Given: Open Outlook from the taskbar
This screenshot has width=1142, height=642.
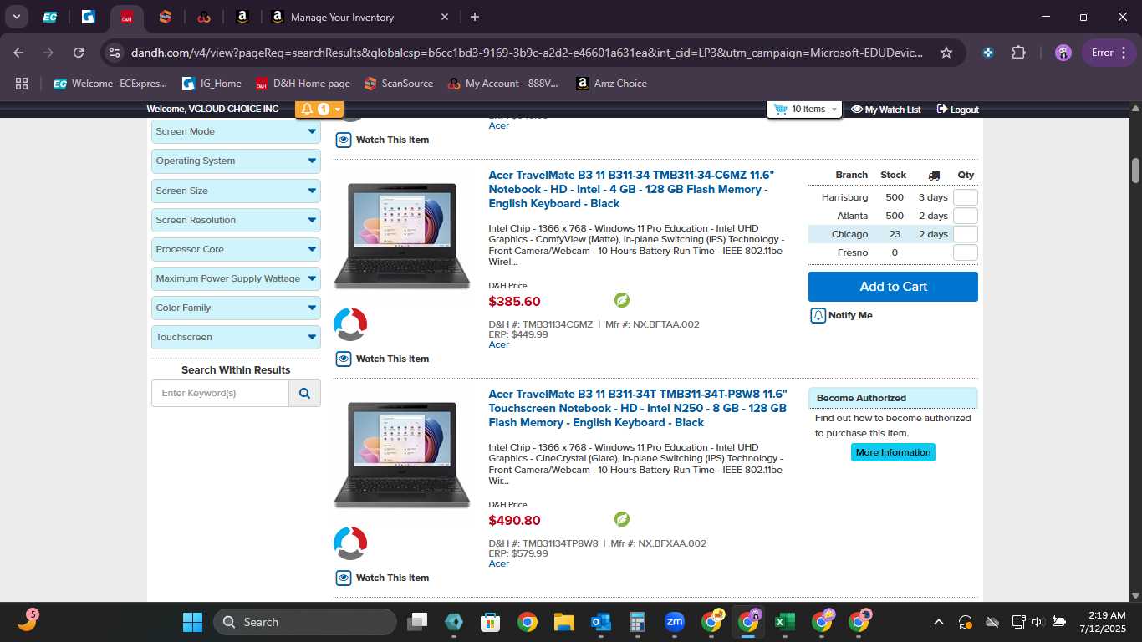Looking at the screenshot, I should pos(600,622).
